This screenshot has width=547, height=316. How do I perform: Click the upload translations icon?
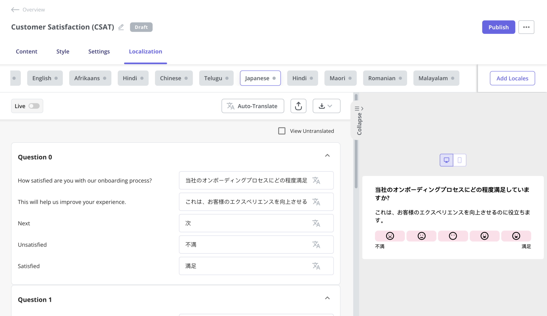[298, 106]
